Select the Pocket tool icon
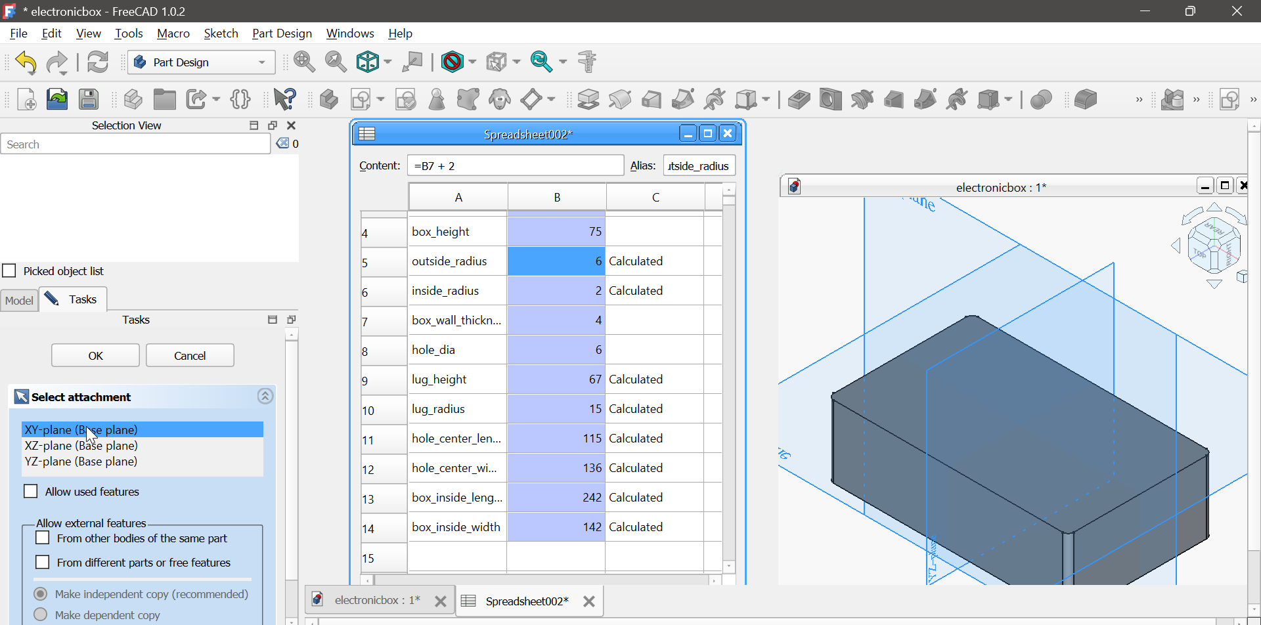 (x=799, y=100)
